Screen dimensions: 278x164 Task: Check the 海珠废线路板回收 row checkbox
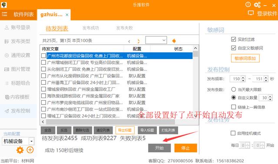point(43,96)
